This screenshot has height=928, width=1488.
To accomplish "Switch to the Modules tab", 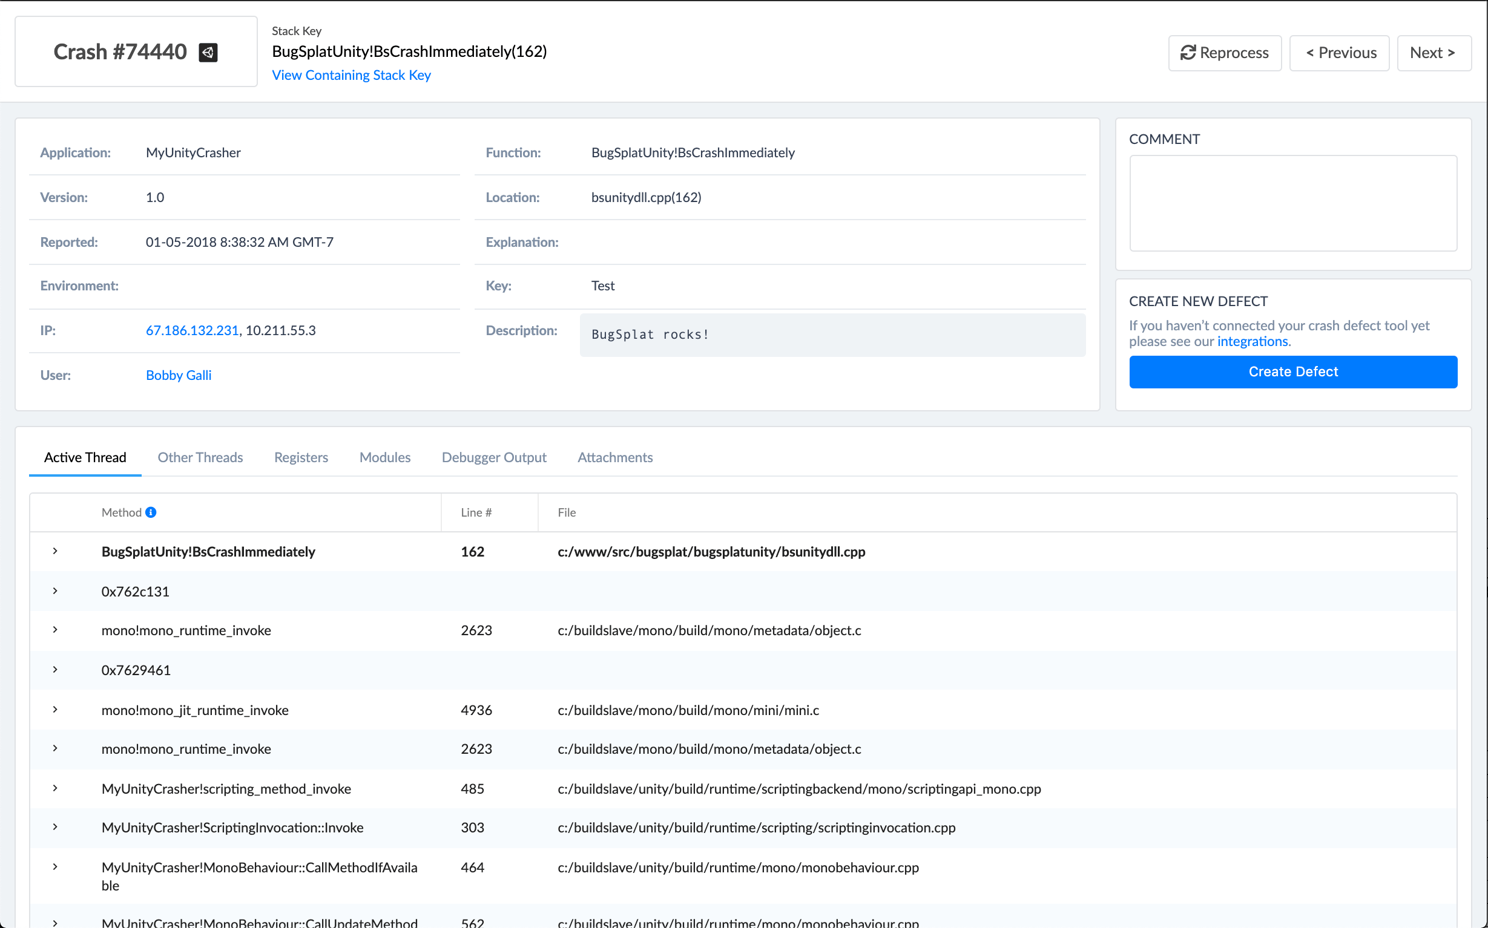I will pos(385,457).
